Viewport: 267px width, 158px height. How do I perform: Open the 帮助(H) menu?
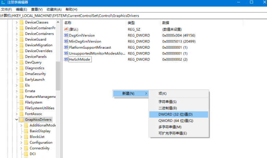(x=71, y=9)
